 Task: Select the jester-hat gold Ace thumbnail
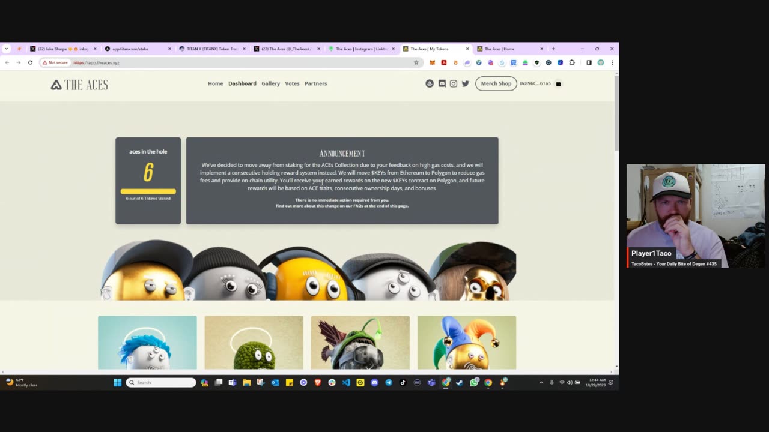pyautogui.click(x=466, y=343)
